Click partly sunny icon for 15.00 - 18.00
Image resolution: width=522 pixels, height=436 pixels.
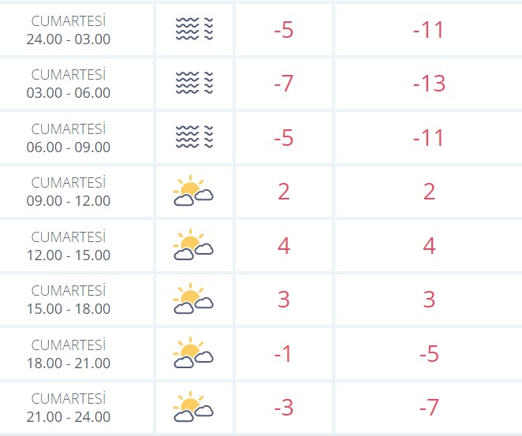click(193, 299)
